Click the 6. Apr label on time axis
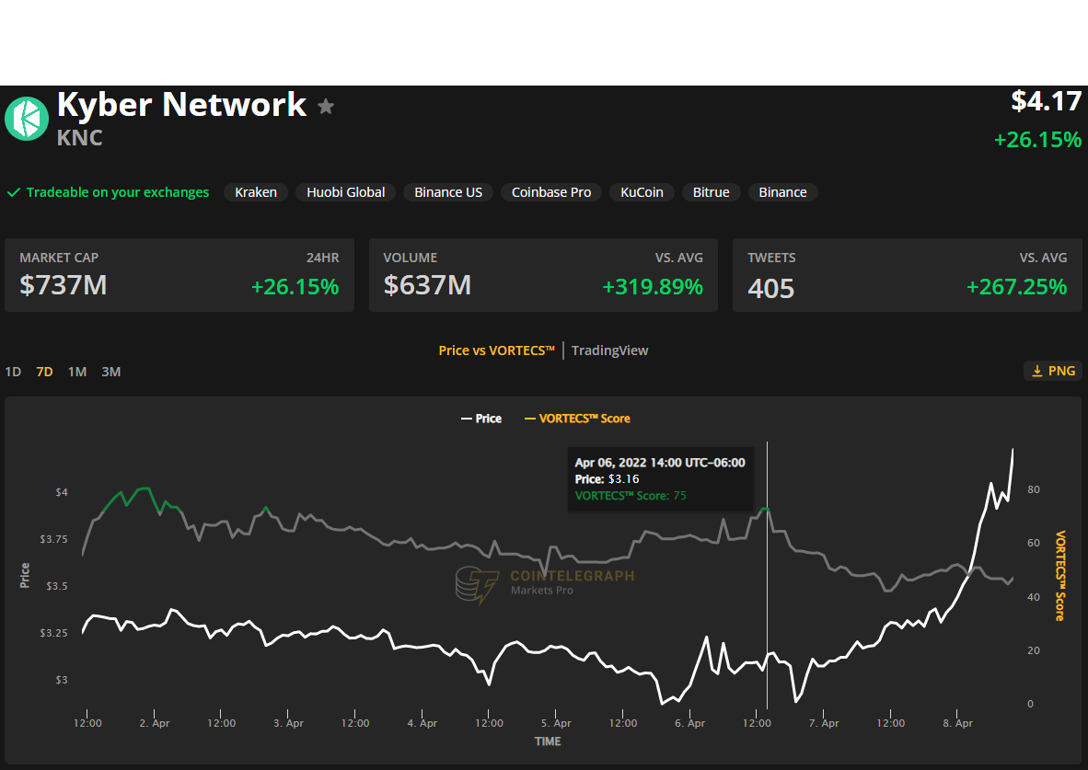 [689, 723]
